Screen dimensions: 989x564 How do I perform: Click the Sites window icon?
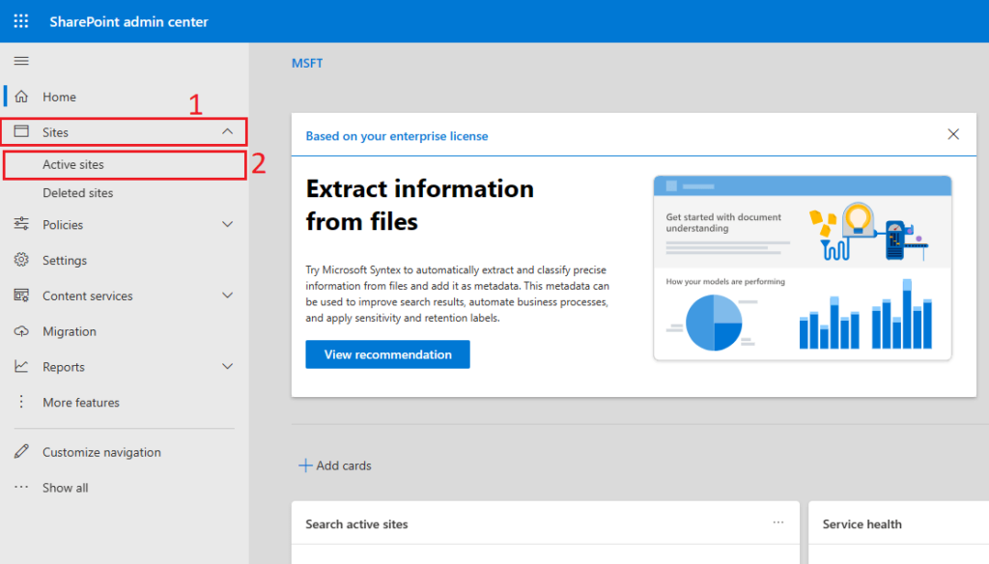[x=21, y=131]
